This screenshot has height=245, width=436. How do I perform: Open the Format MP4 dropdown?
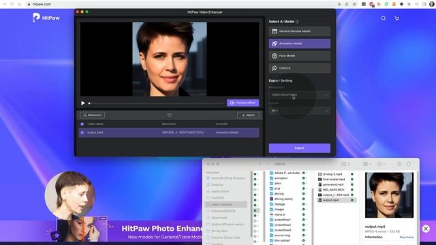click(x=300, y=110)
